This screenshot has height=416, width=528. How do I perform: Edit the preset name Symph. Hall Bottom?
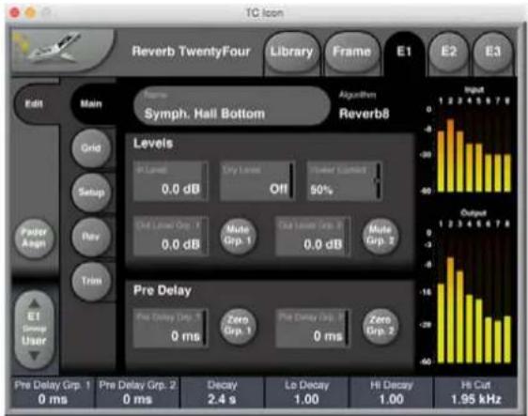pos(232,106)
